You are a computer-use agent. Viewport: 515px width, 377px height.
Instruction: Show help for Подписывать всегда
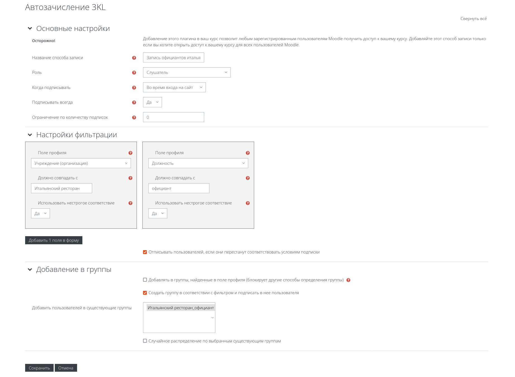[x=134, y=102]
